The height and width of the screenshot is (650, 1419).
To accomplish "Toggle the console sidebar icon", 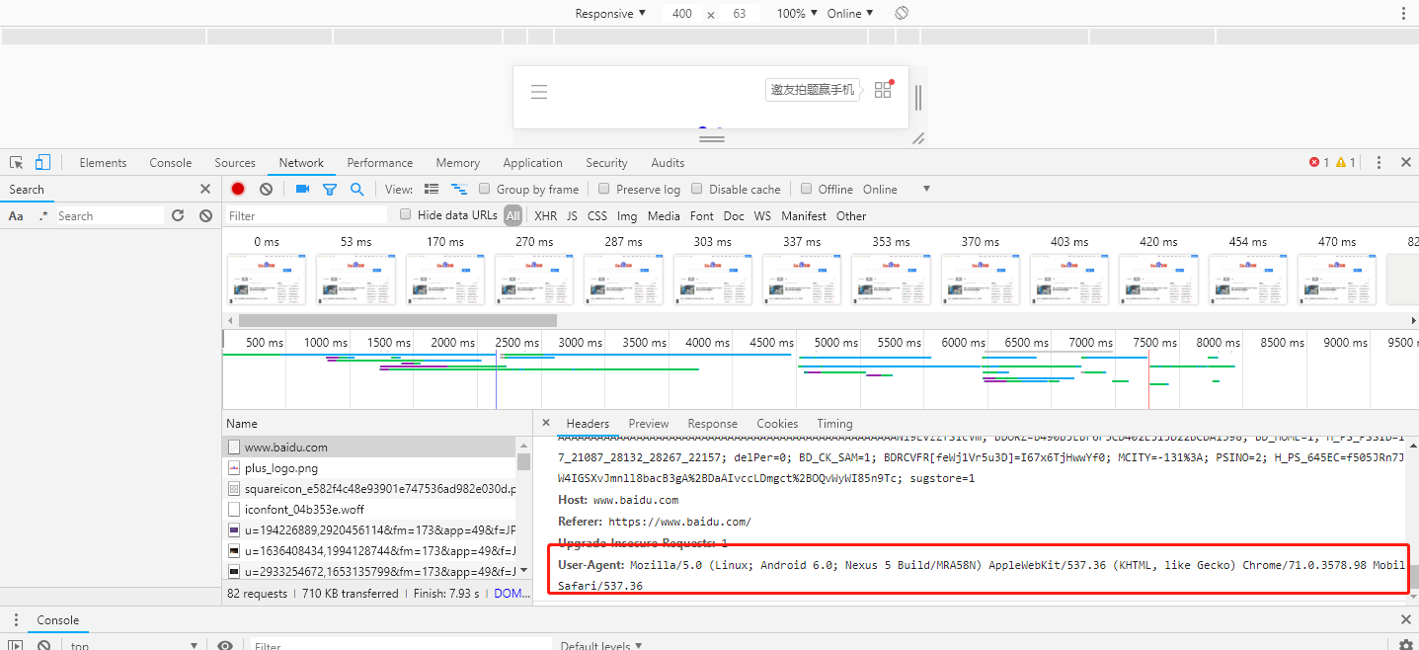I will tap(16, 646).
